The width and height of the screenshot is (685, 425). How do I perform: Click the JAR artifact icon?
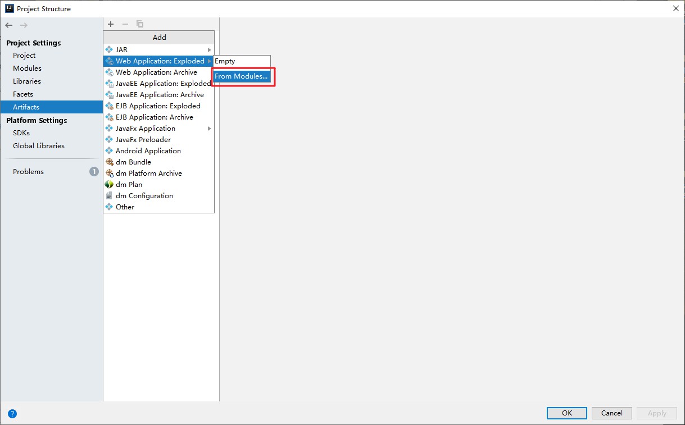click(x=109, y=50)
